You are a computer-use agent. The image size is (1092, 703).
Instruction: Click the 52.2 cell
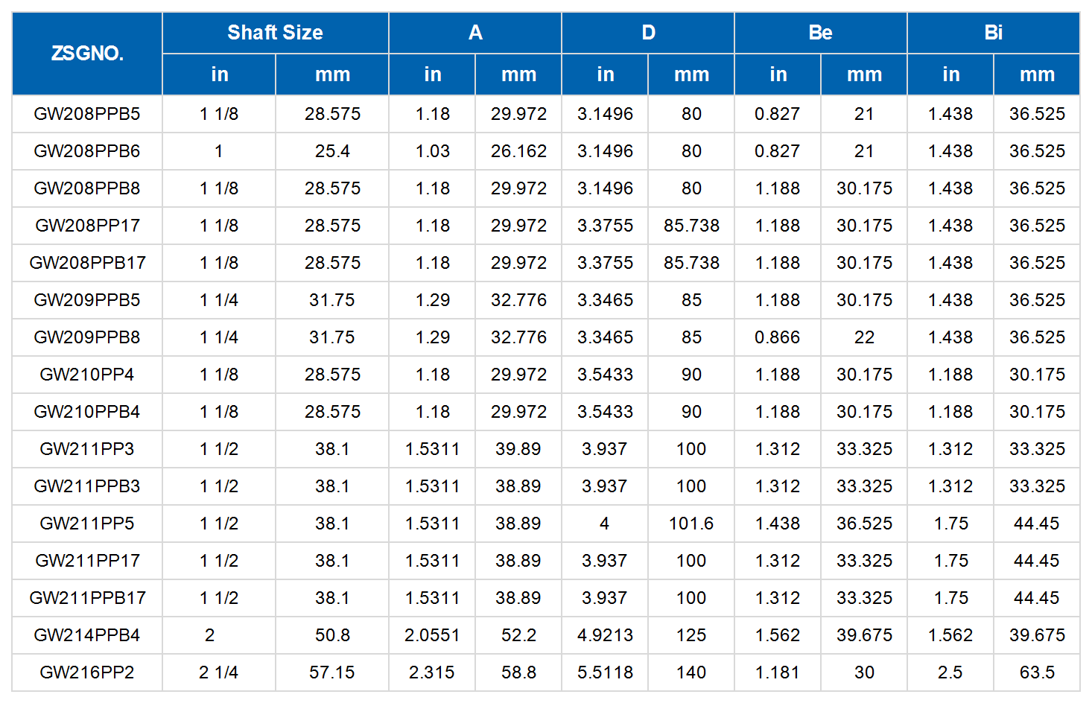pyautogui.click(x=518, y=635)
